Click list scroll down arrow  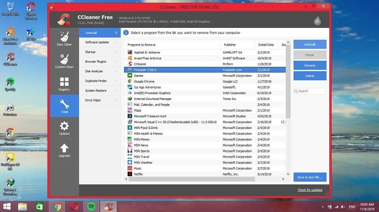(288, 174)
